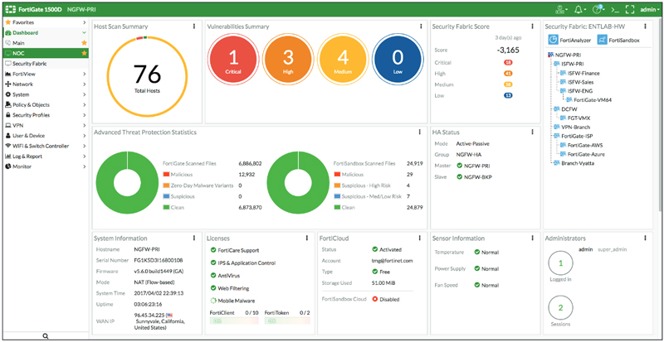The height and width of the screenshot is (342, 664).
Task: Open Licenses widget options menu
Action: (x=306, y=238)
